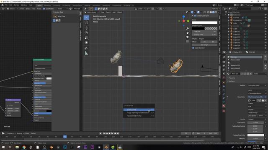268x150 pixels.
Task: Activate the Rotate tool
Action: (86, 33)
